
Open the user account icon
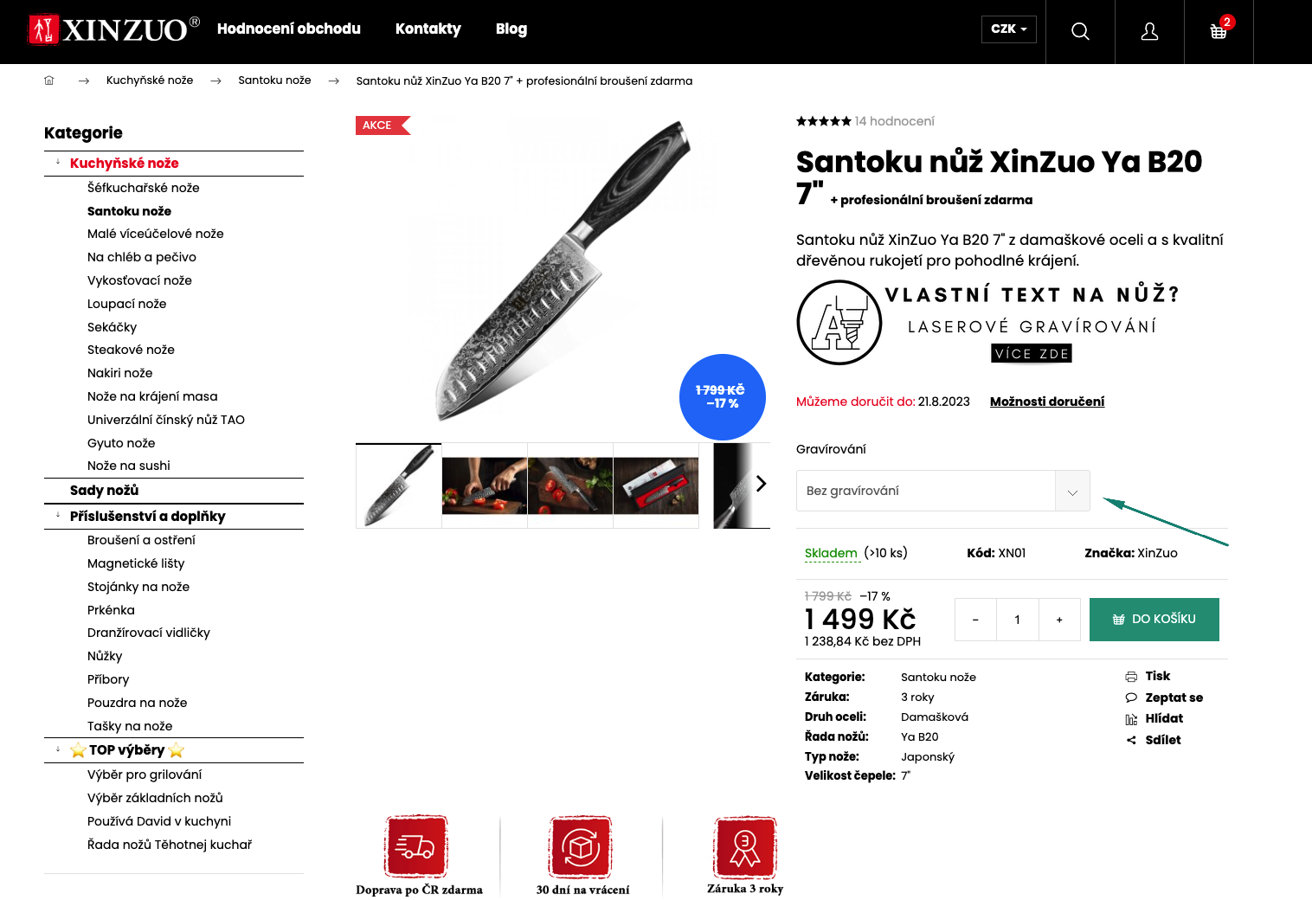(x=1149, y=32)
